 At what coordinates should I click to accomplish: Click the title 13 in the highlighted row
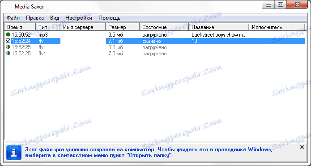[x=194, y=41]
